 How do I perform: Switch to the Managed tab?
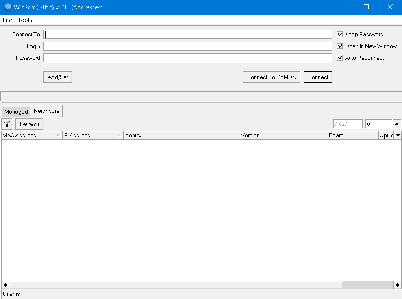[x=16, y=112]
